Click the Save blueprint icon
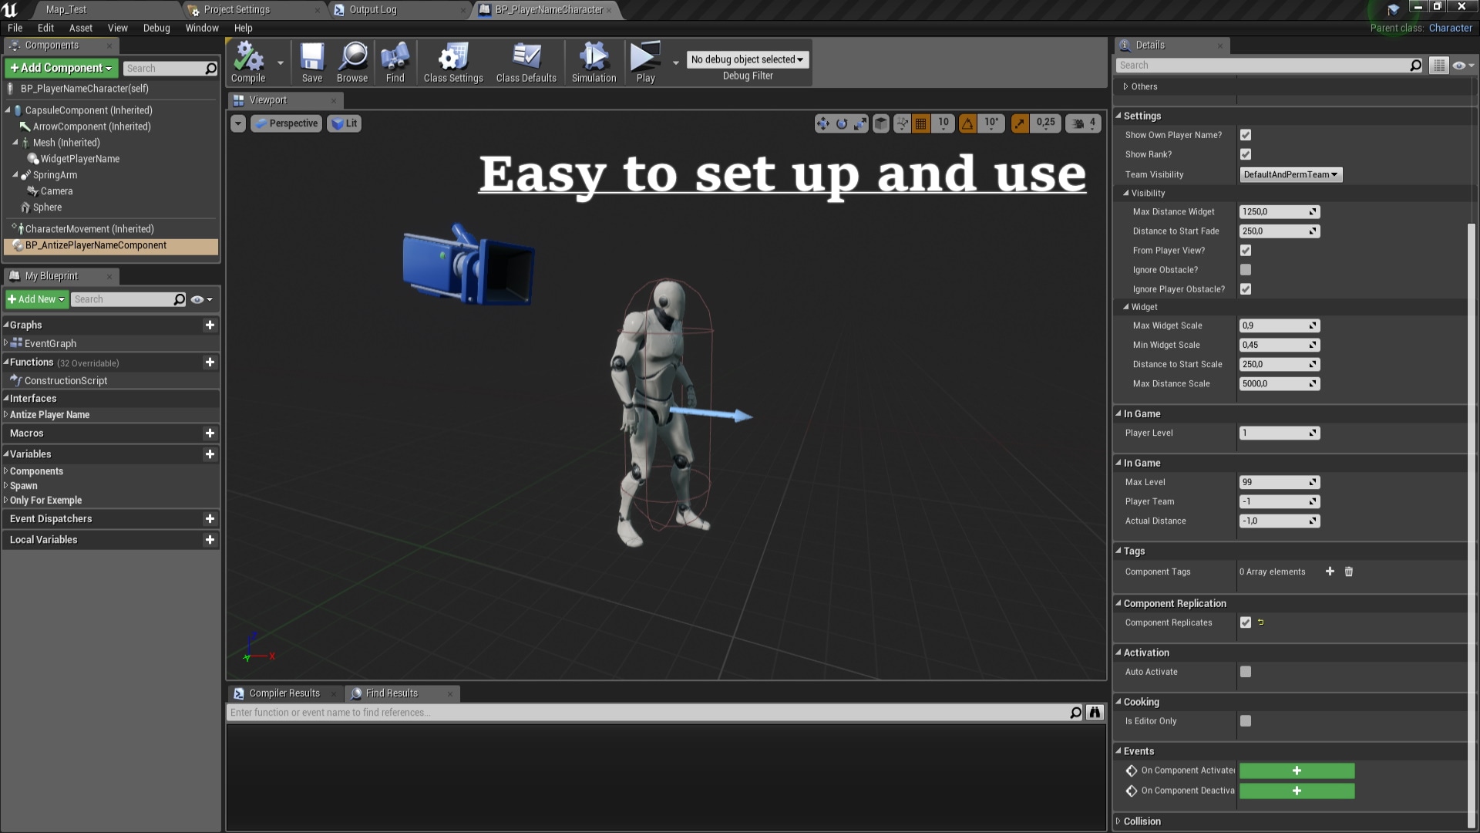This screenshot has width=1480, height=833. 311,61
